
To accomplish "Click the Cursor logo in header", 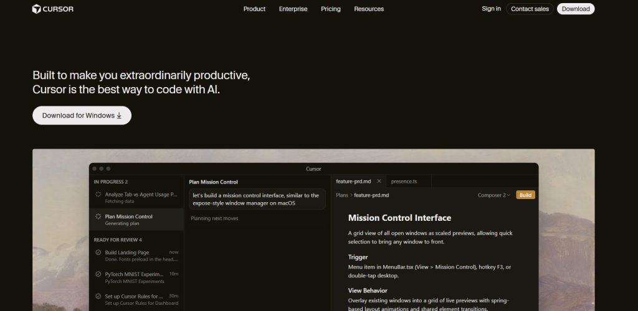I will coord(53,9).
